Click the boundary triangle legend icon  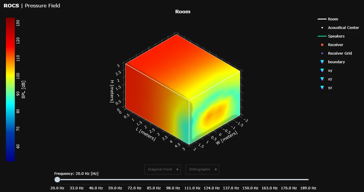point(322,62)
